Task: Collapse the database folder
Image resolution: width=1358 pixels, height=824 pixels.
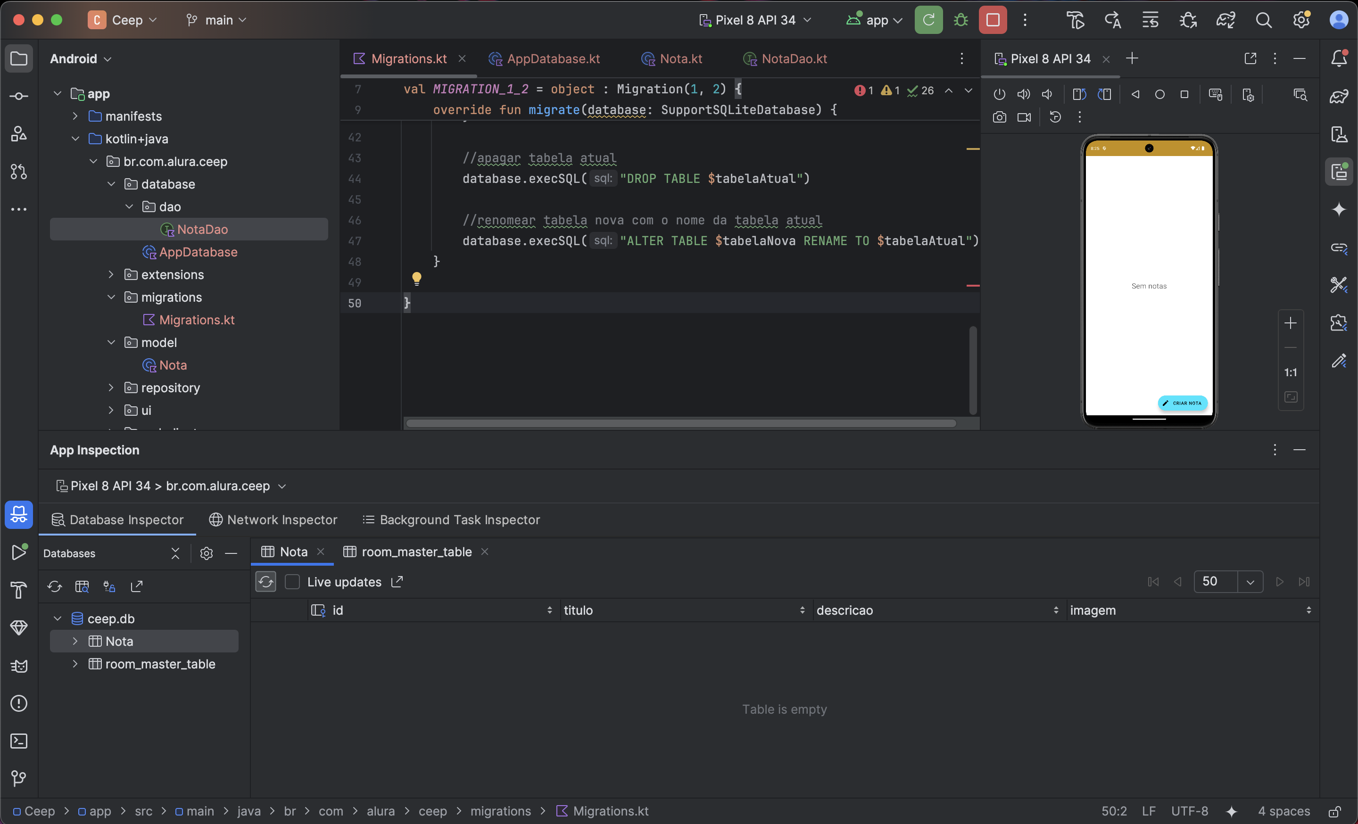Action: (111, 184)
